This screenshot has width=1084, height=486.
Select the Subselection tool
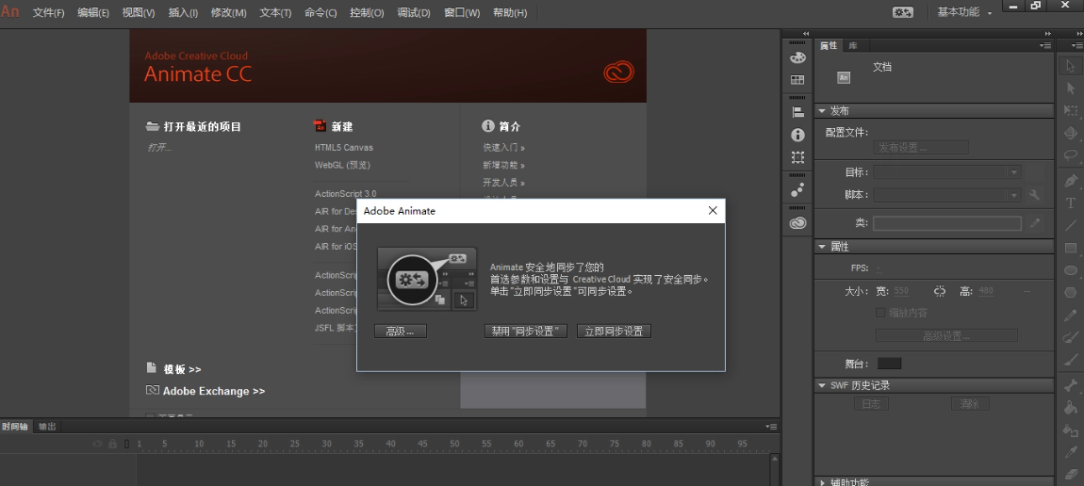pyautogui.click(x=1070, y=88)
